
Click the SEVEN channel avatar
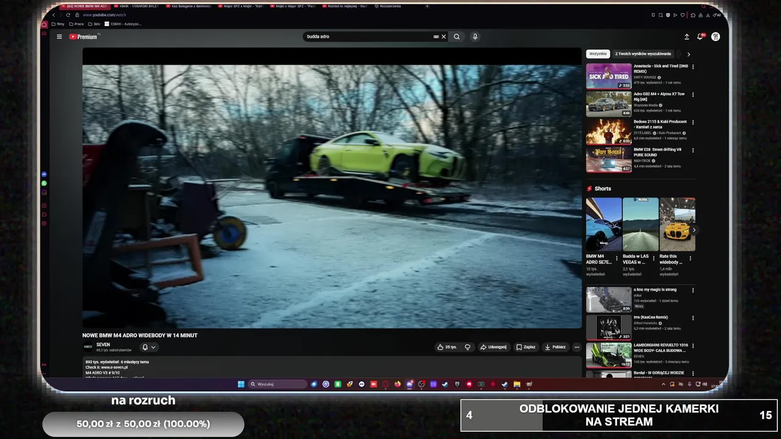88,347
